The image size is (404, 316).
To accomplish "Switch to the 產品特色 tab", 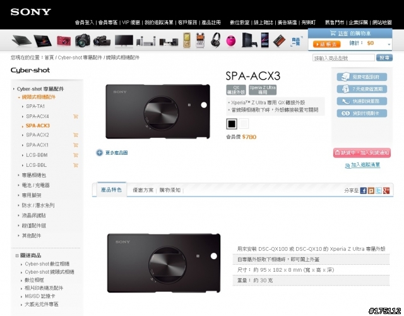I will (111, 190).
